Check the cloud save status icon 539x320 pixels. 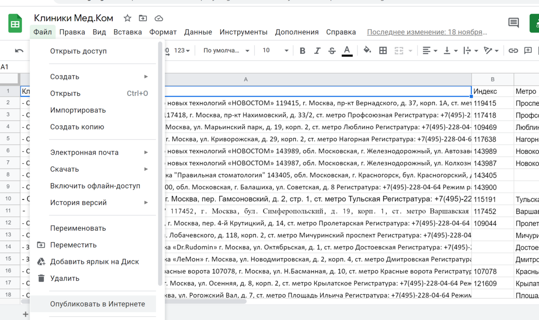(x=159, y=18)
